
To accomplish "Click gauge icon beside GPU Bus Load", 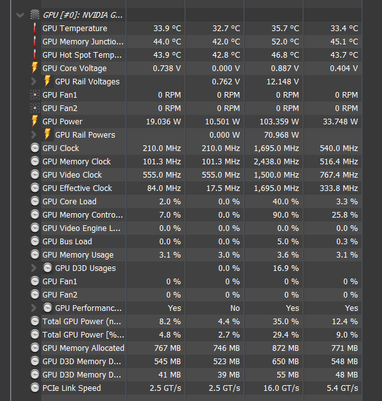I will [x=35, y=241].
